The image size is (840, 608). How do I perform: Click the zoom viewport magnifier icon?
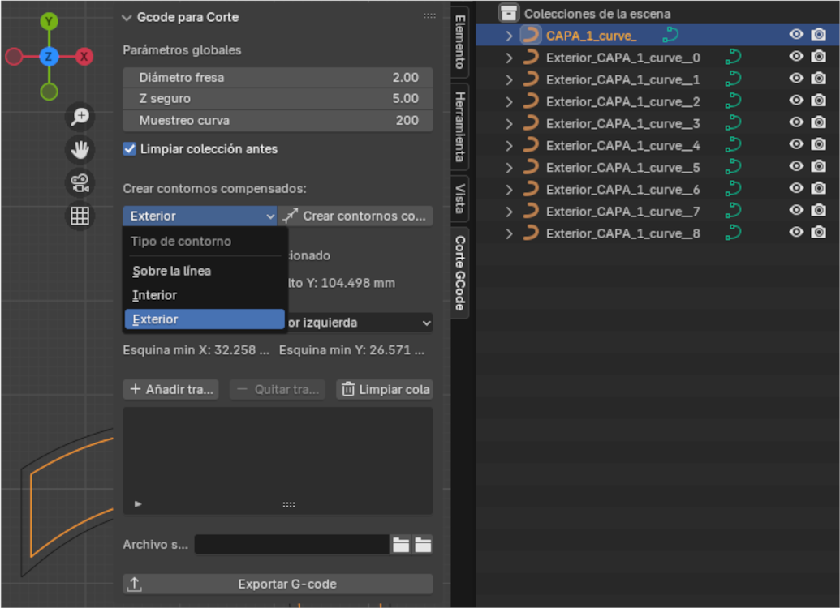click(x=80, y=117)
